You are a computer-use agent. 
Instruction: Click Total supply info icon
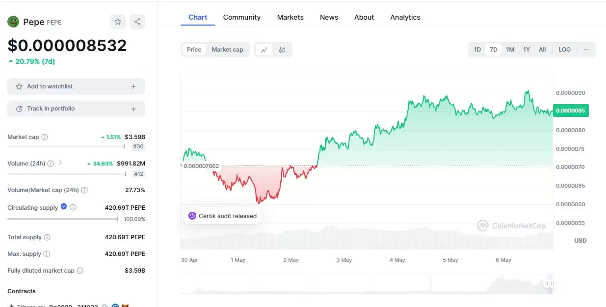click(47, 237)
